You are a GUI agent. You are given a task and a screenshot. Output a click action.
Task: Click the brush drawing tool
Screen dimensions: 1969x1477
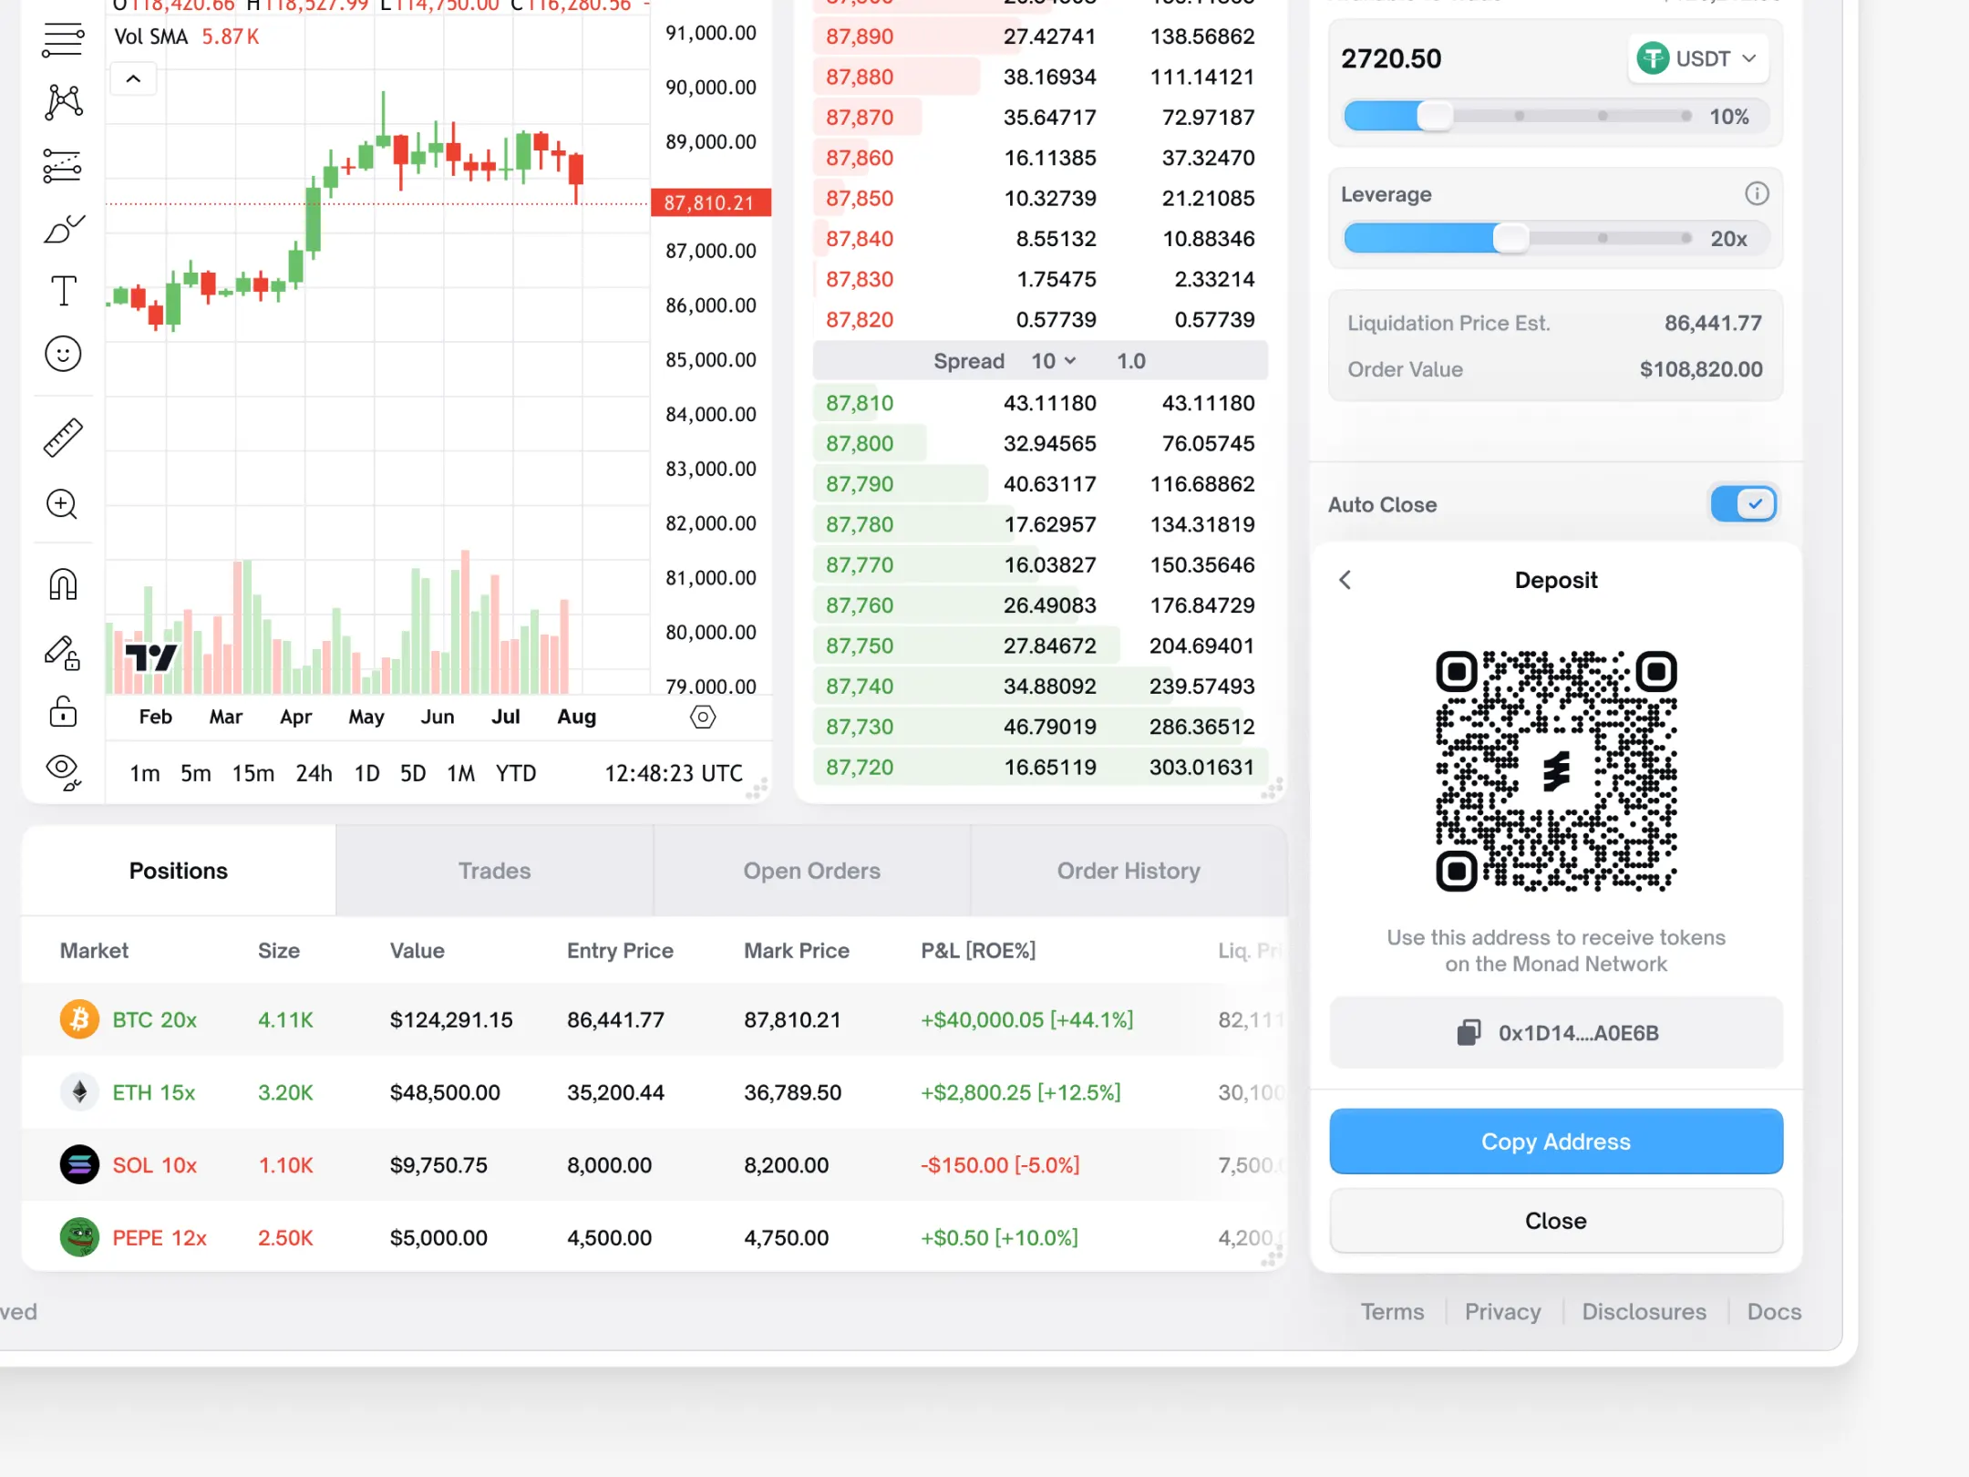[63, 230]
